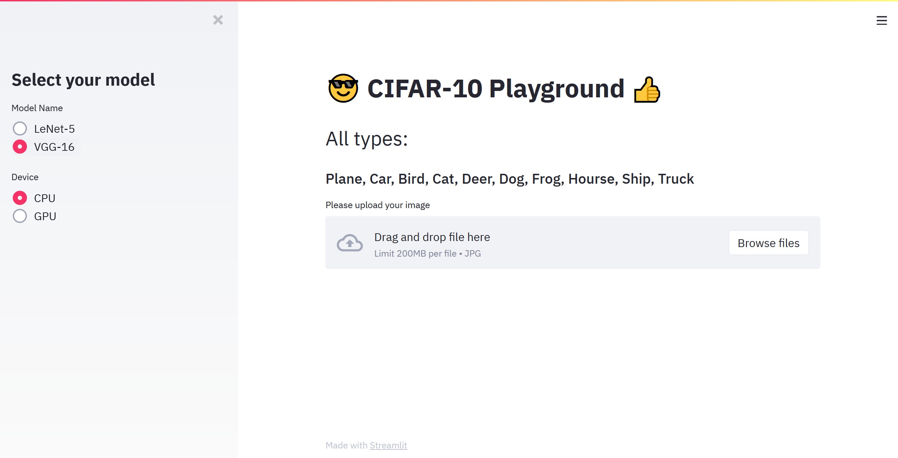898x458 pixels.
Task: Open the Streamlit footer link
Action: click(388, 445)
